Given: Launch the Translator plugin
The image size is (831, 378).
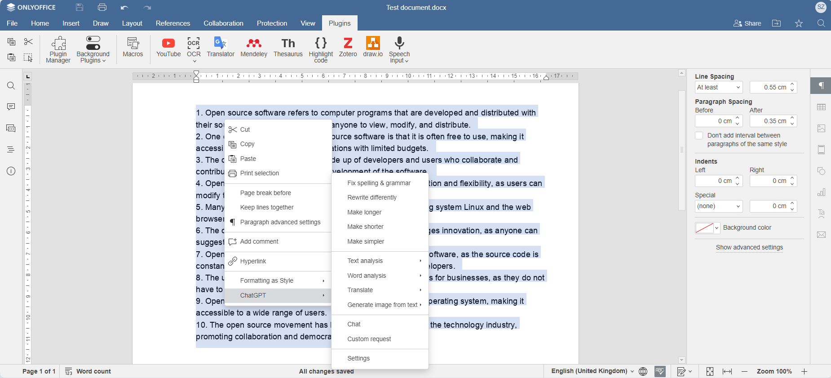Looking at the screenshot, I should click(221, 47).
